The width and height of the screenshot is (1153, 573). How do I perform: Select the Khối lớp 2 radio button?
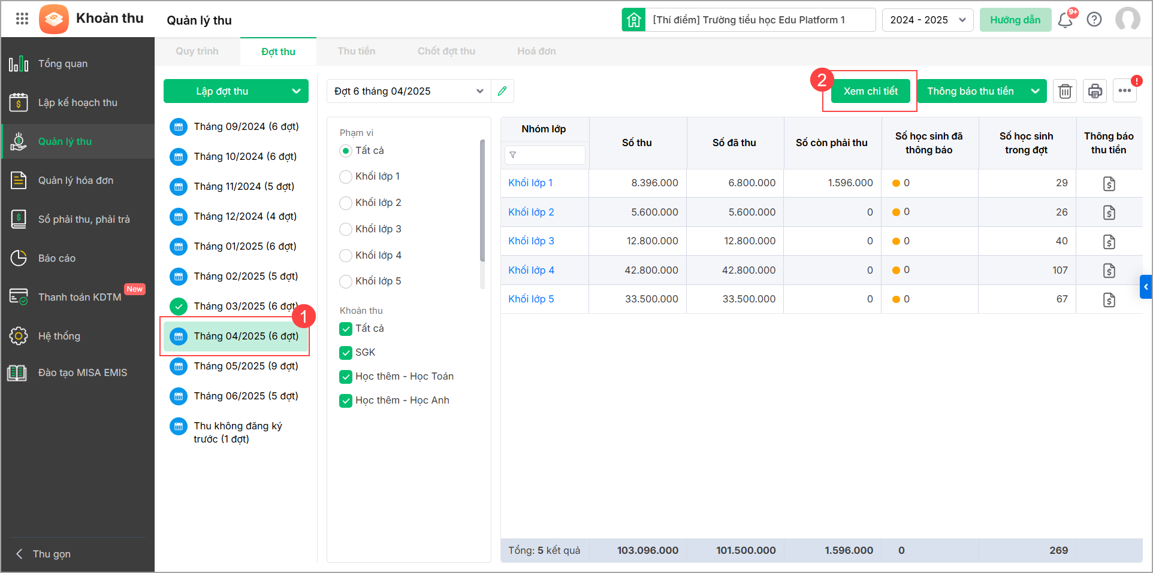click(346, 203)
